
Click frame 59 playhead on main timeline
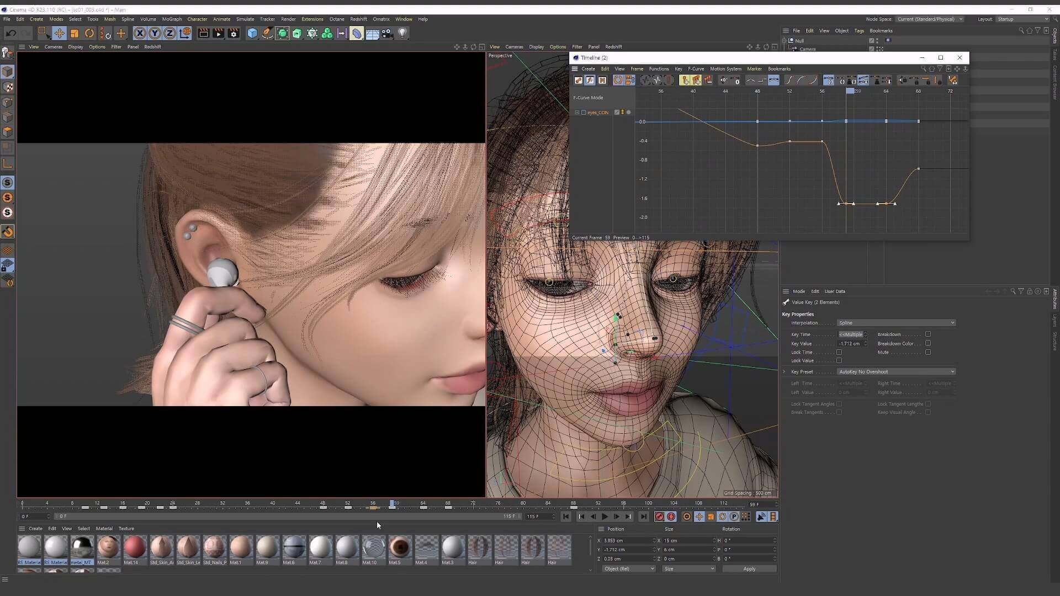tap(392, 504)
